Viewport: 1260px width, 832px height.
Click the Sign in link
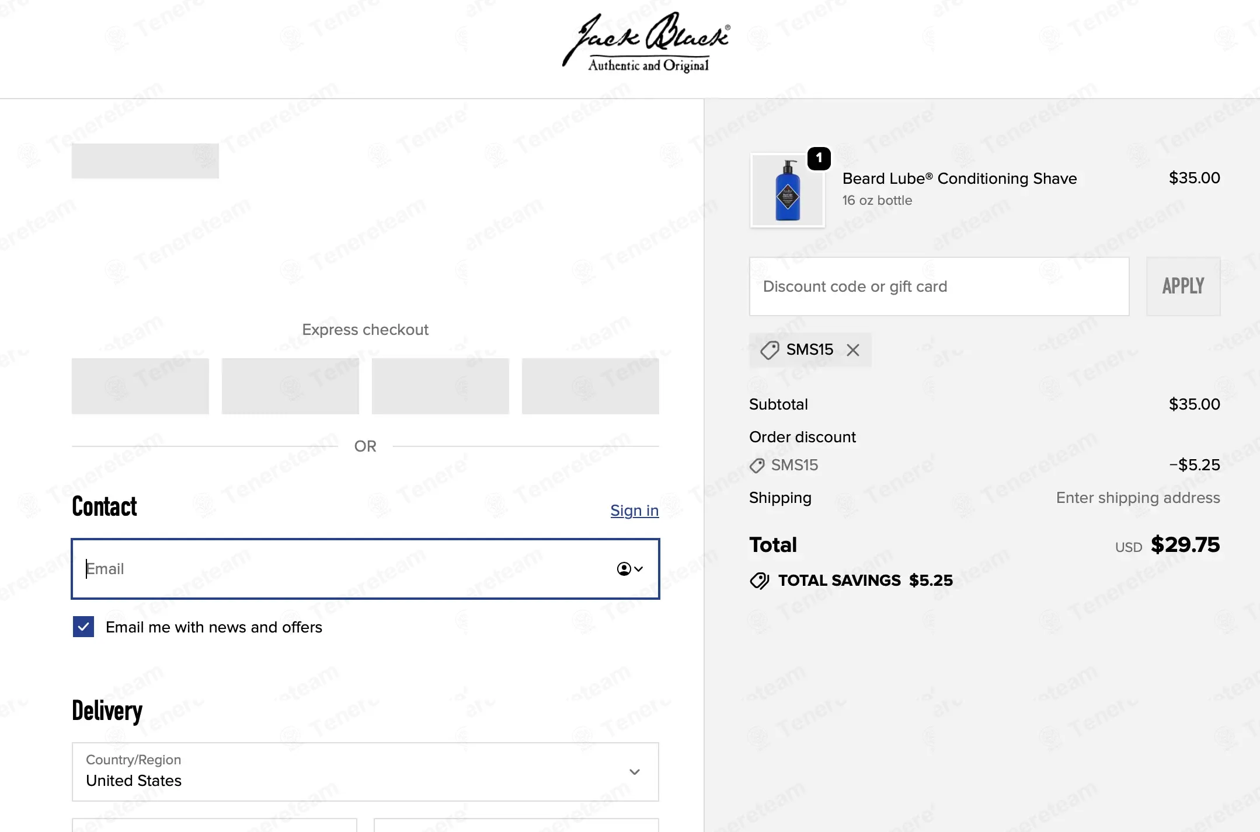pyautogui.click(x=635, y=511)
